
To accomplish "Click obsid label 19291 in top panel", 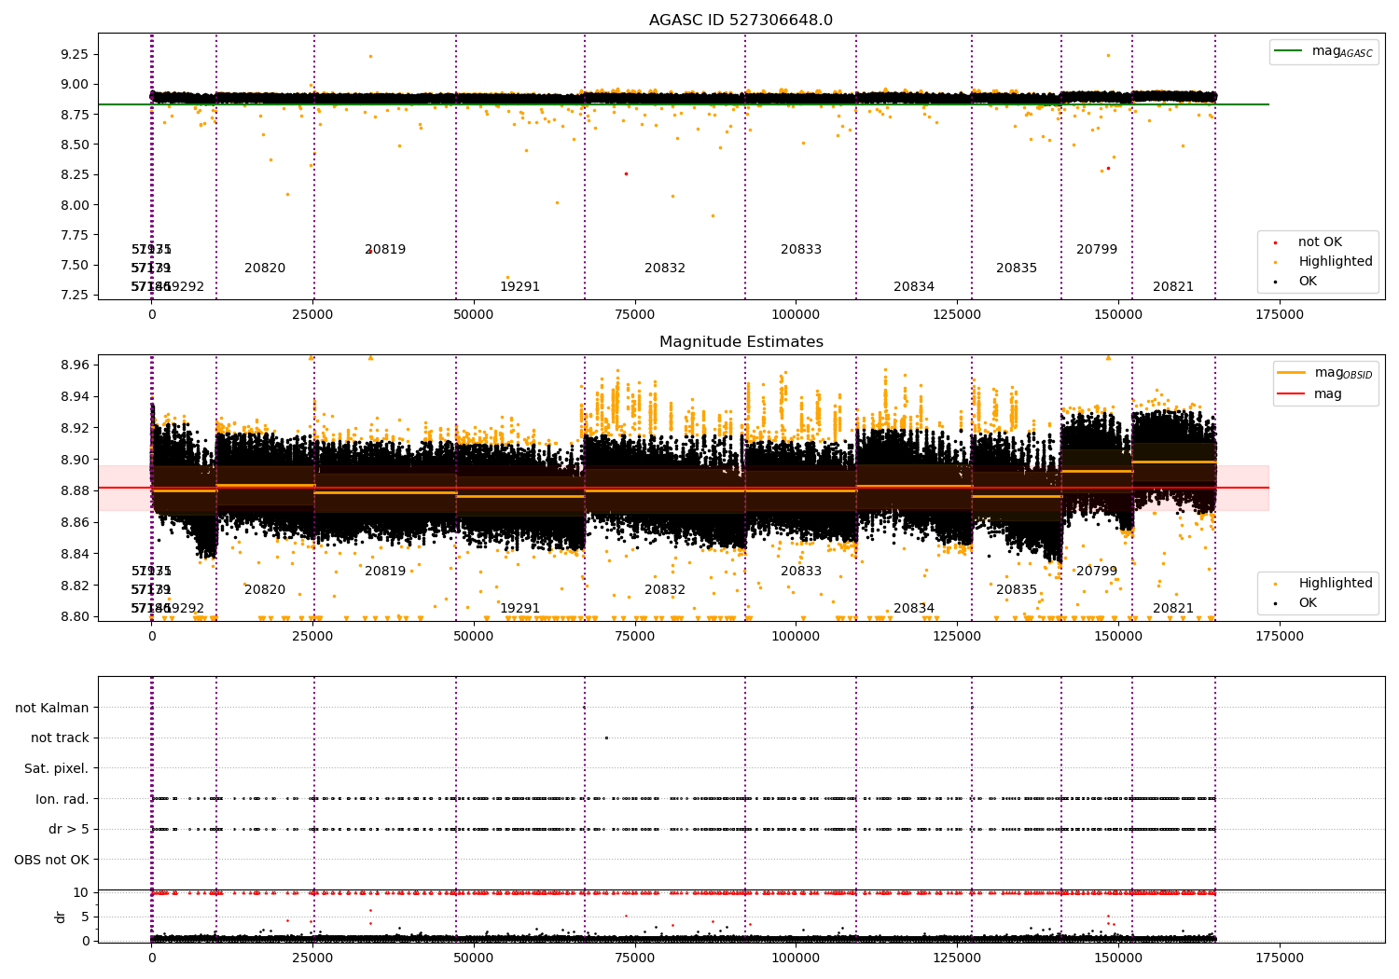I will pyautogui.click(x=519, y=287).
